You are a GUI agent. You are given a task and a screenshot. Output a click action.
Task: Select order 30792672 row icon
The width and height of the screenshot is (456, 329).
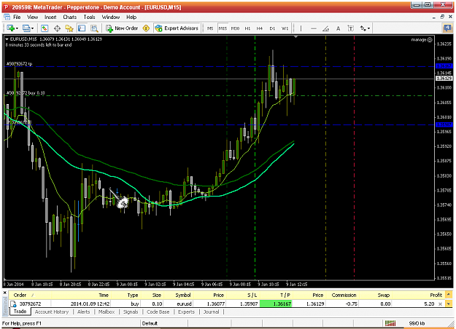[13, 304]
